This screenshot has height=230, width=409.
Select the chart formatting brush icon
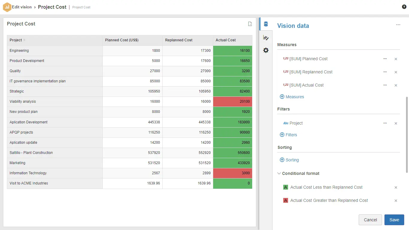[x=266, y=37]
